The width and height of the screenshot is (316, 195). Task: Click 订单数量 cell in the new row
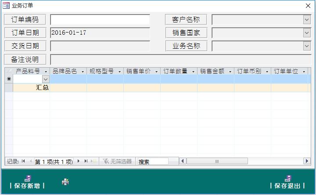pyautogui.click(x=179, y=79)
